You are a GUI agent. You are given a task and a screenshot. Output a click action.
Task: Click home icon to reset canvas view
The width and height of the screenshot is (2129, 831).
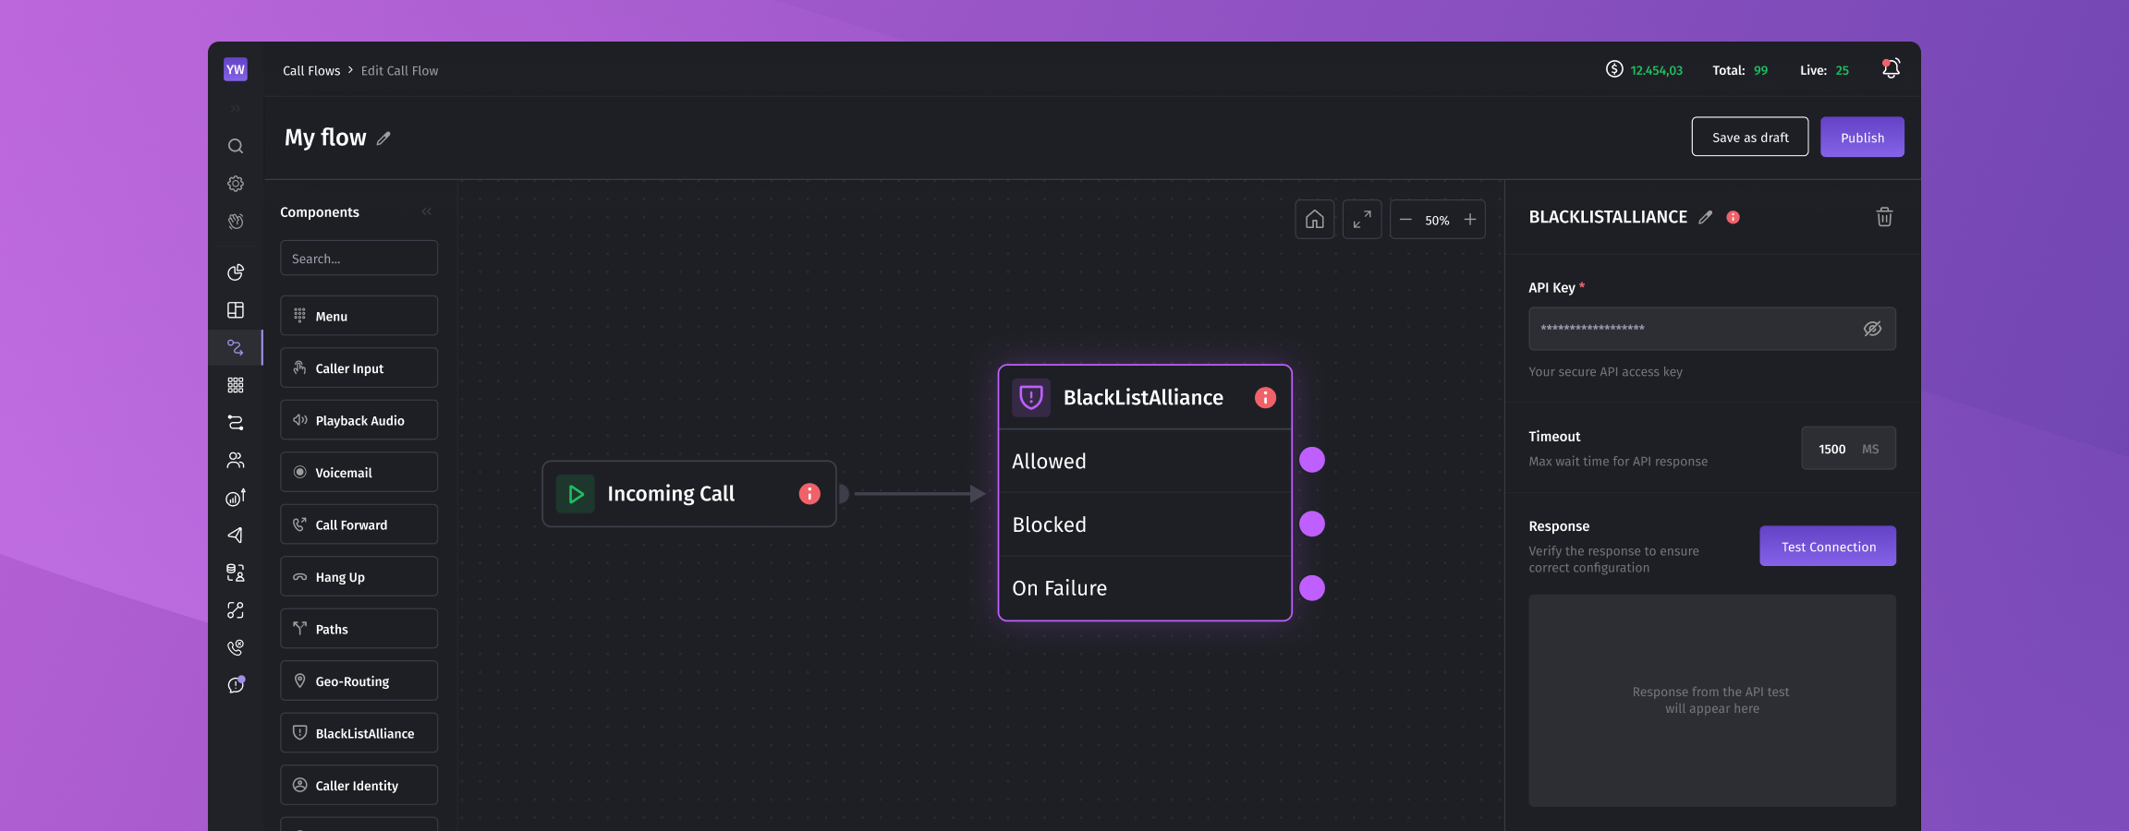(1315, 220)
